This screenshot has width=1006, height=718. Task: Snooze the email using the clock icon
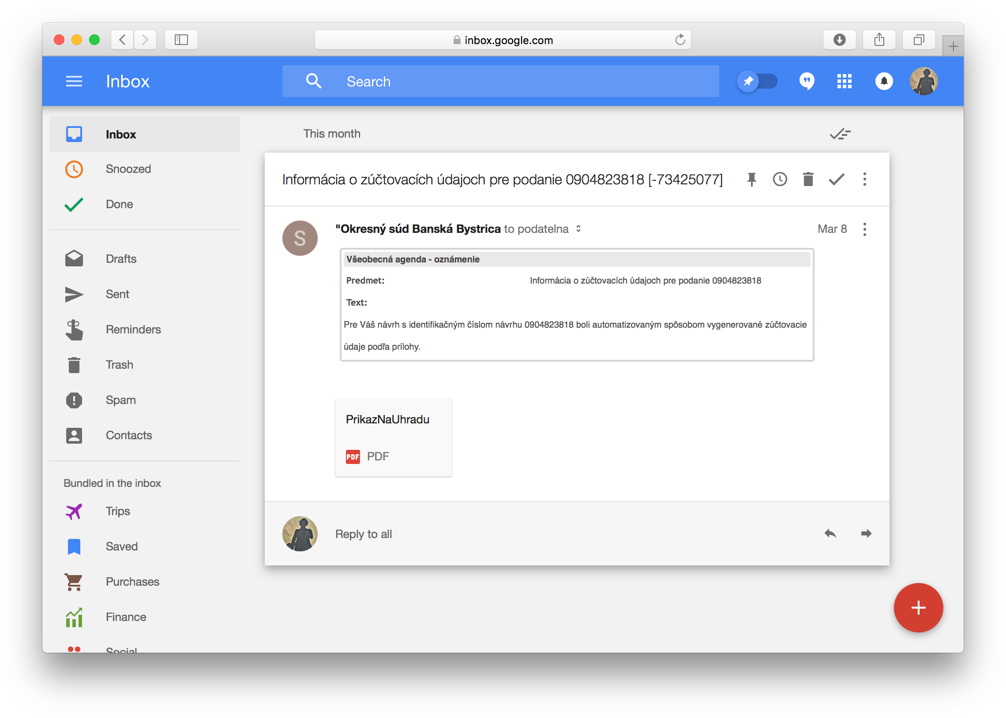[x=780, y=179]
